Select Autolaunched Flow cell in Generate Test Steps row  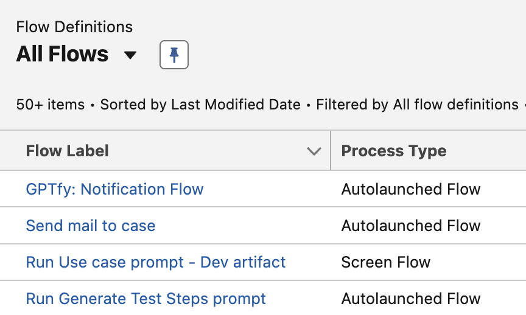click(x=411, y=299)
